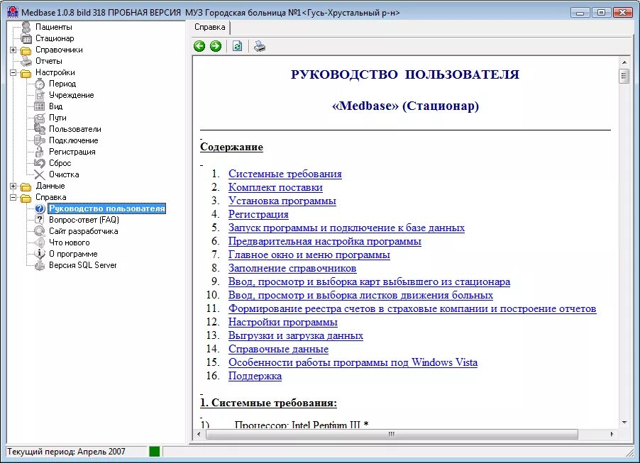Click the green status indicator square

click(x=154, y=452)
